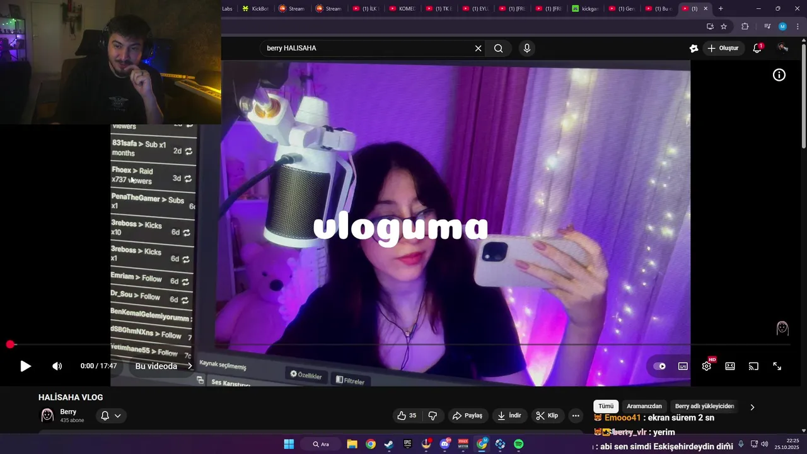Switch to the KickBot browser tab

coord(255,9)
